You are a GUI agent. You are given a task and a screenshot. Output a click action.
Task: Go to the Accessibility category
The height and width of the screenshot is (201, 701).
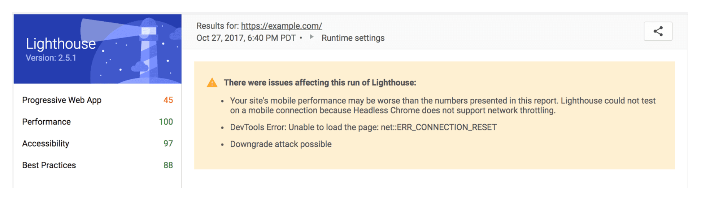(45, 143)
